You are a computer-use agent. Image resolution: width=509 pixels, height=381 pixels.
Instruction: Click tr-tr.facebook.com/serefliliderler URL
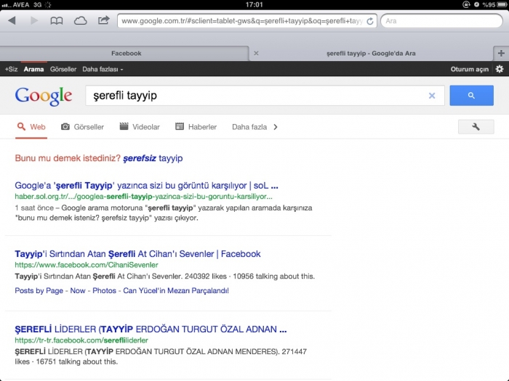81,340
